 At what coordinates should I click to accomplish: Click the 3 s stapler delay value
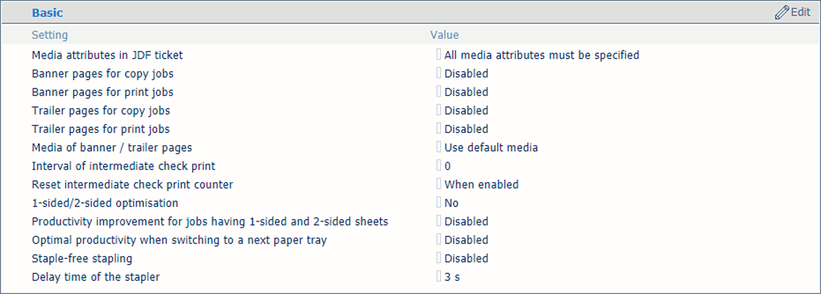click(452, 277)
